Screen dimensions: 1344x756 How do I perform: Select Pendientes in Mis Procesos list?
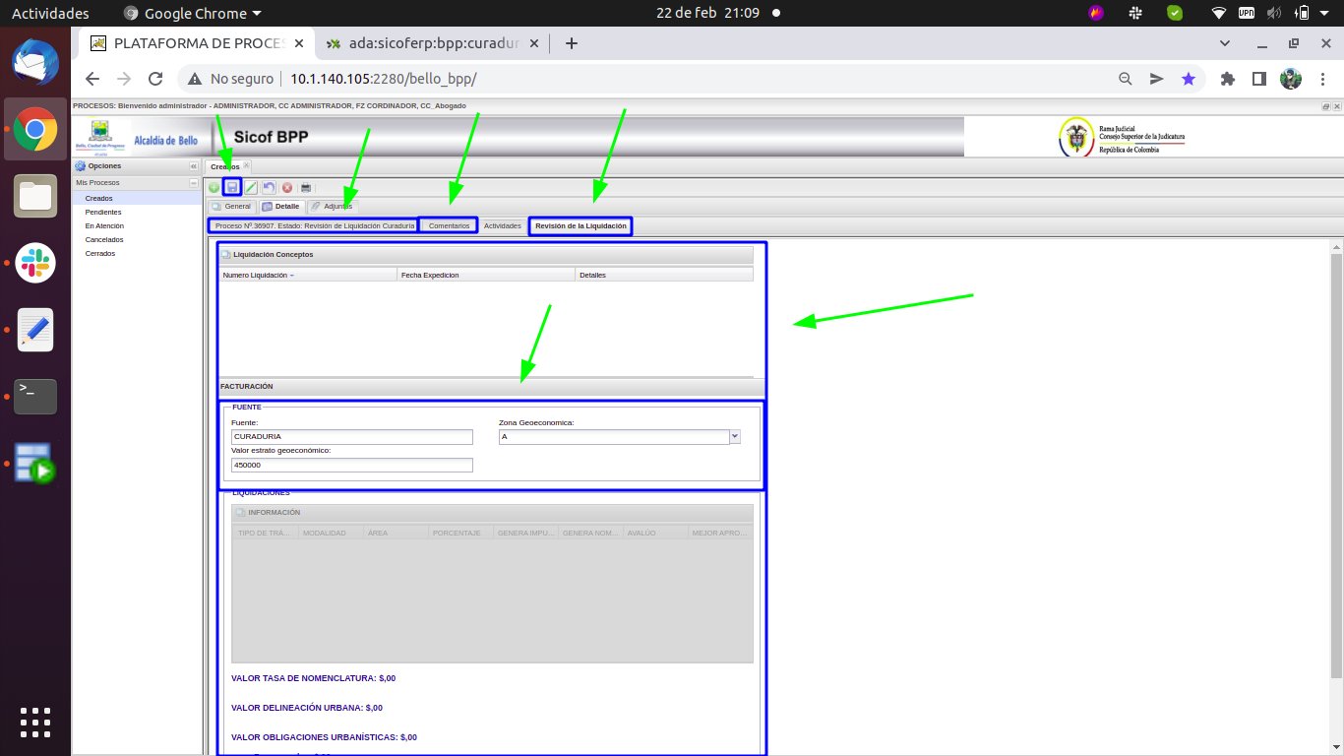coord(103,212)
